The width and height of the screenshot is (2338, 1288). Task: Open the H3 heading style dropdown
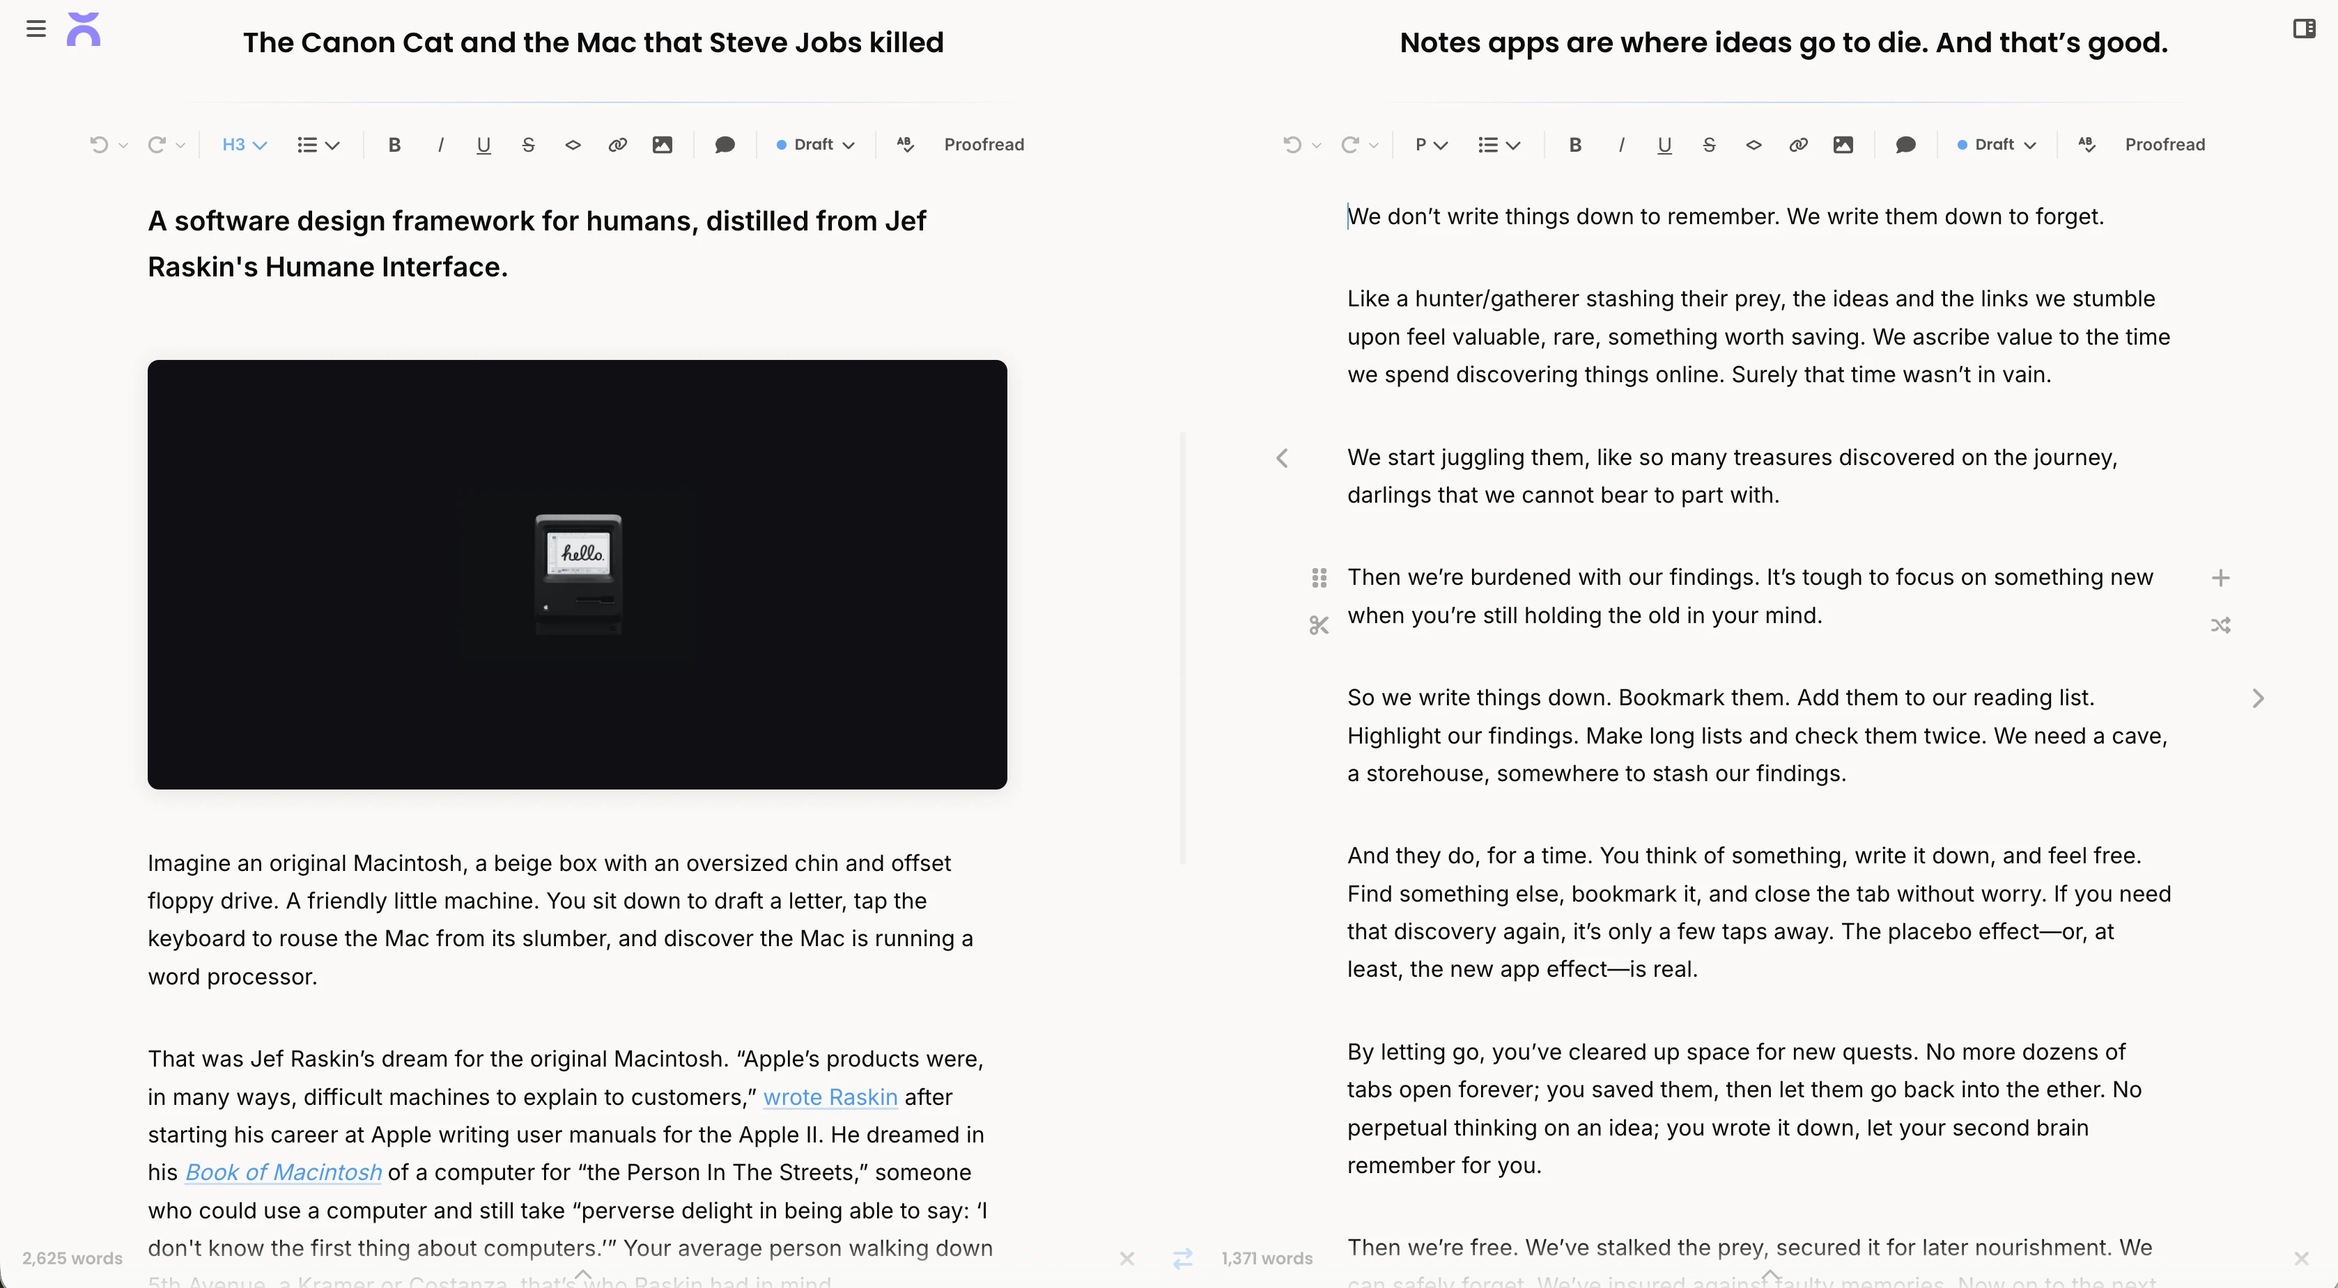point(244,145)
